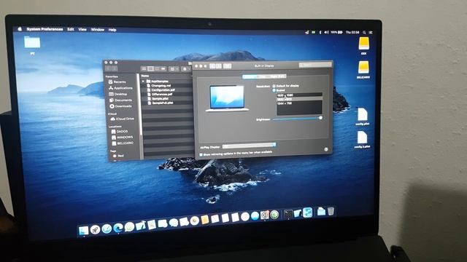
Task: Open Launchpad from the Dock
Action: click(x=95, y=230)
